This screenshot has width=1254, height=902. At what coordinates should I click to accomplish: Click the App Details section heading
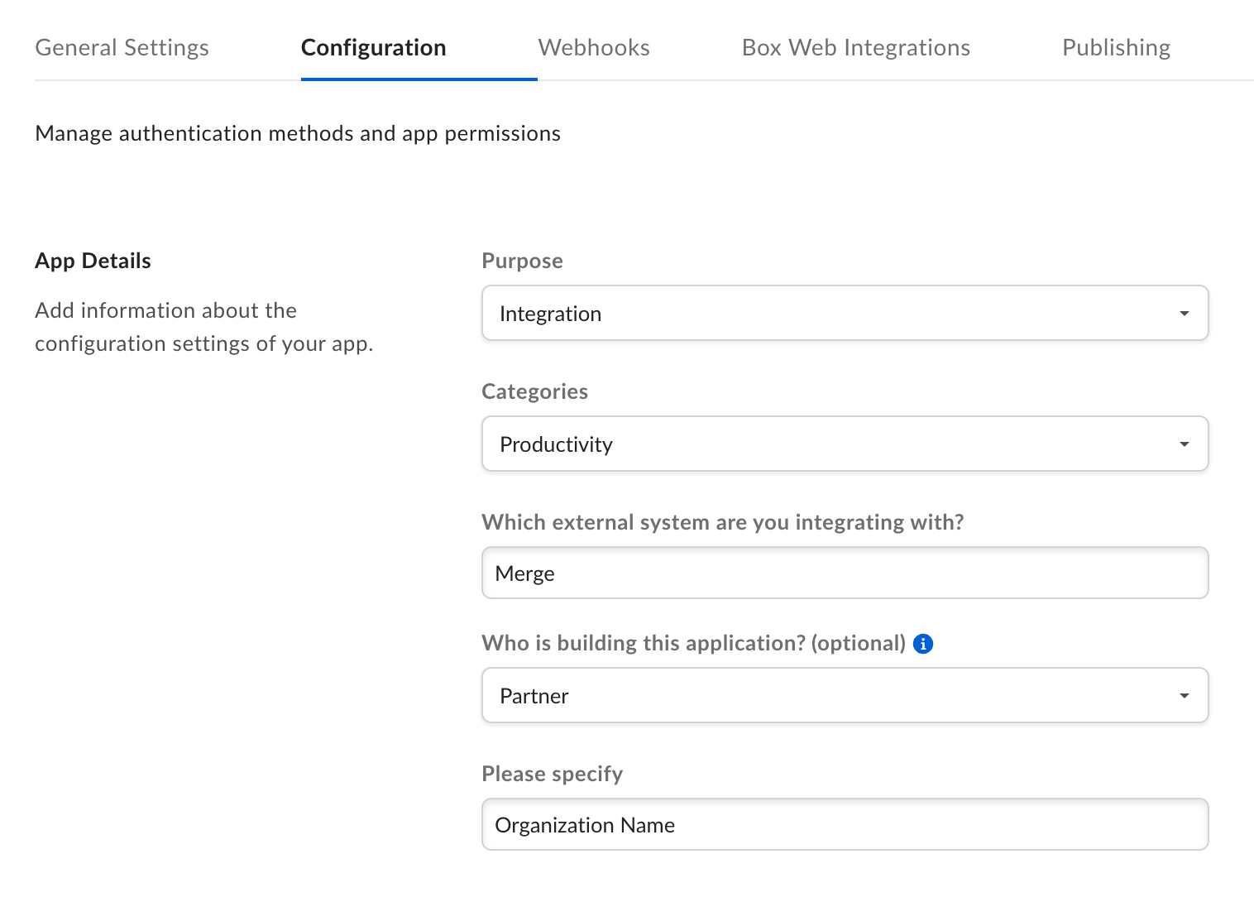coord(93,261)
